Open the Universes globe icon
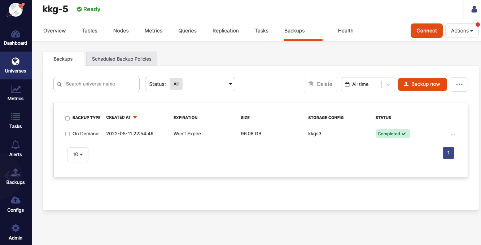The height and width of the screenshot is (245, 481). (x=16, y=61)
